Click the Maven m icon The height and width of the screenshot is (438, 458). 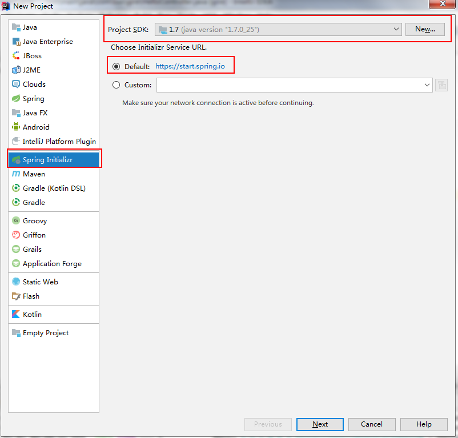(x=16, y=174)
